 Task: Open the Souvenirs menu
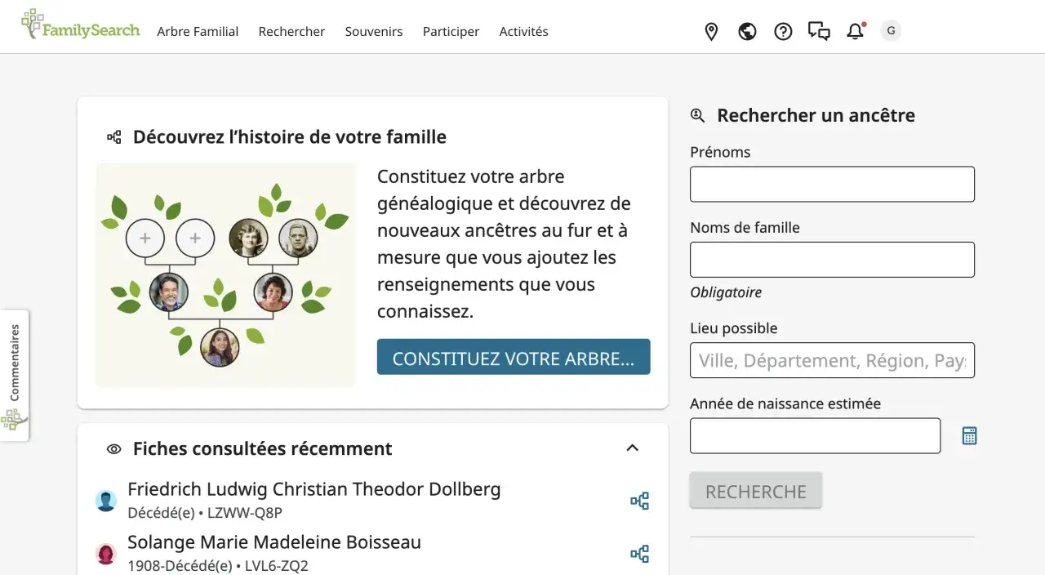coord(374,32)
